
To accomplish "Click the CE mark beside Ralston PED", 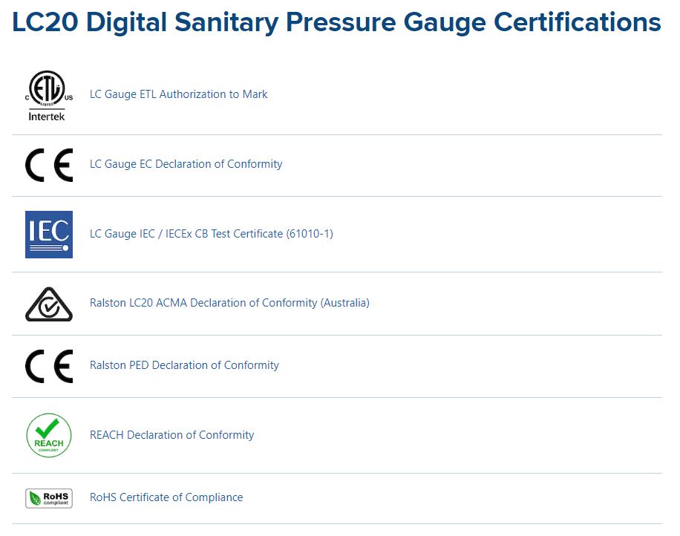I will pyautogui.click(x=48, y=366).
